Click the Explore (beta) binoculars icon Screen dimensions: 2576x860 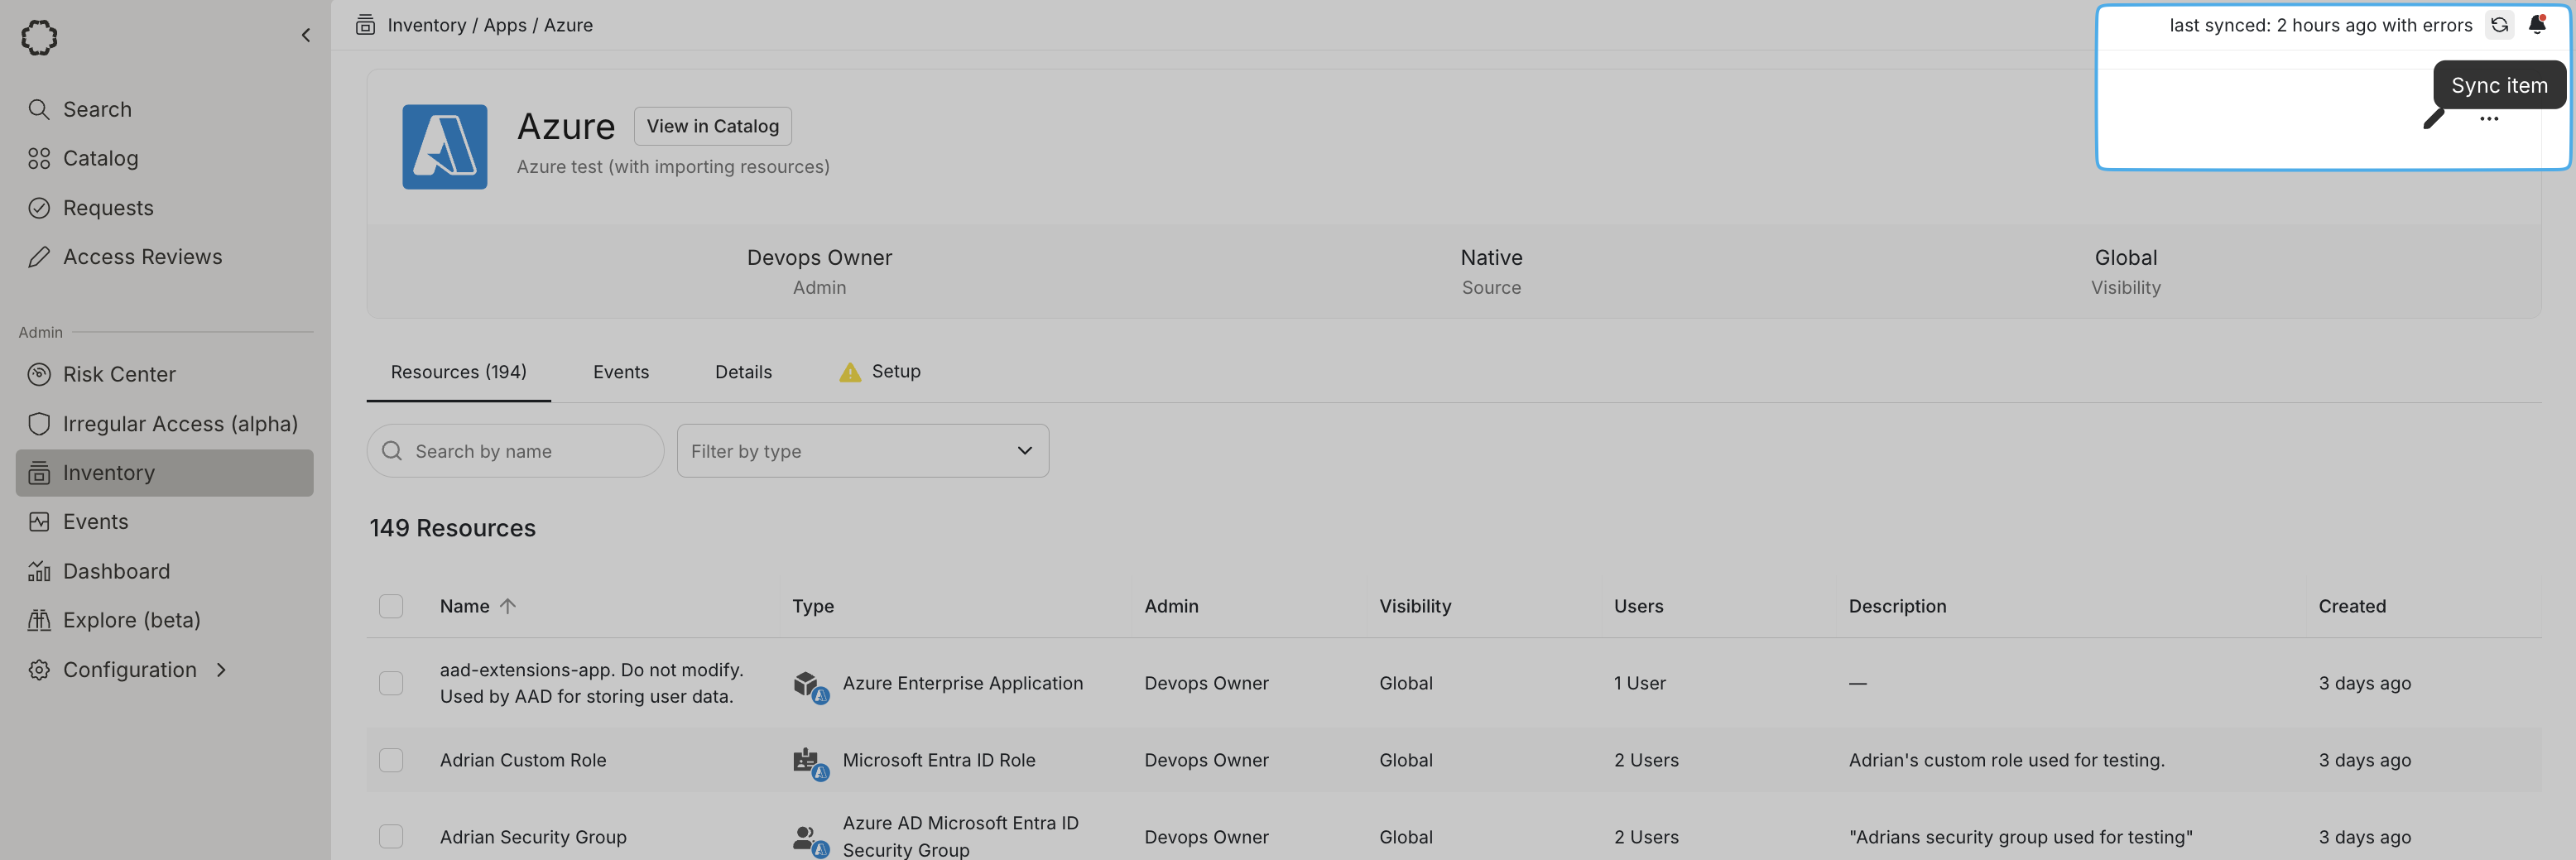pos(39,620)
